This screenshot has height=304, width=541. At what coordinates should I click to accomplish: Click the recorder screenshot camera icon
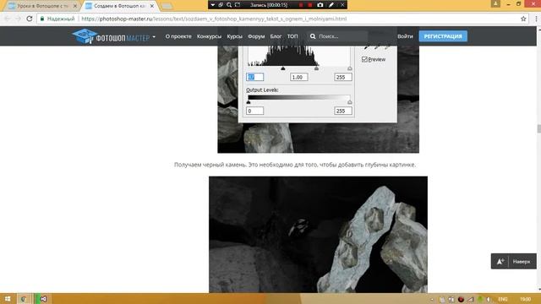[x=320, y=5]
